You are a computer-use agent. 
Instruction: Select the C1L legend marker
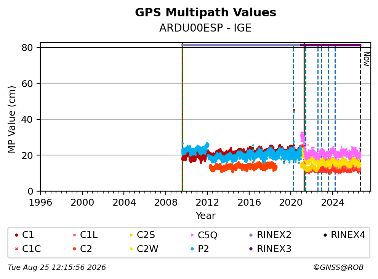click(74, 235)
